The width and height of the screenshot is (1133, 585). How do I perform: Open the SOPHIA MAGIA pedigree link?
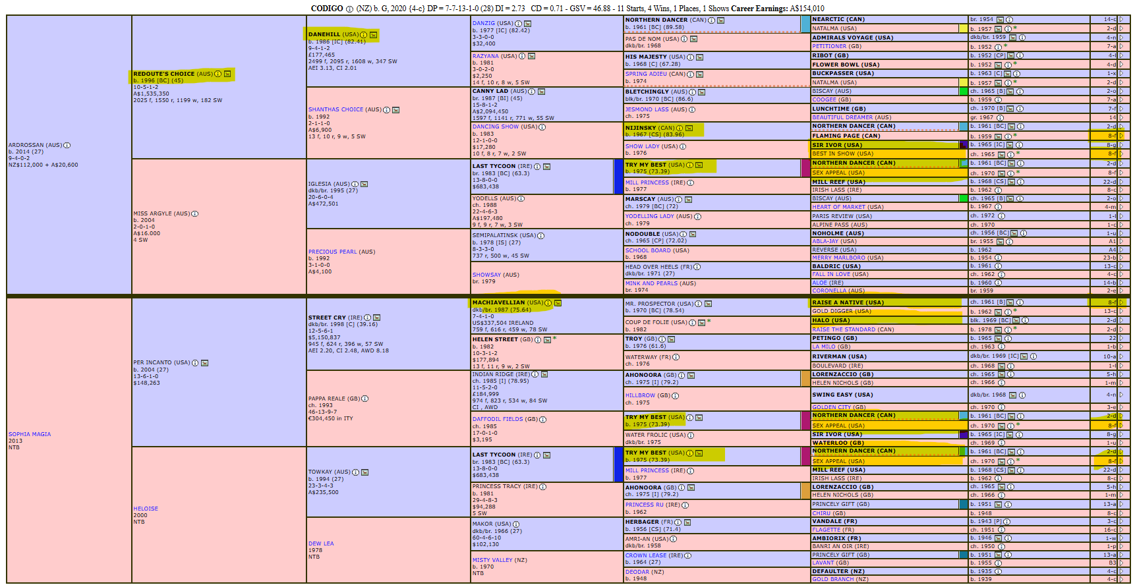30,434
